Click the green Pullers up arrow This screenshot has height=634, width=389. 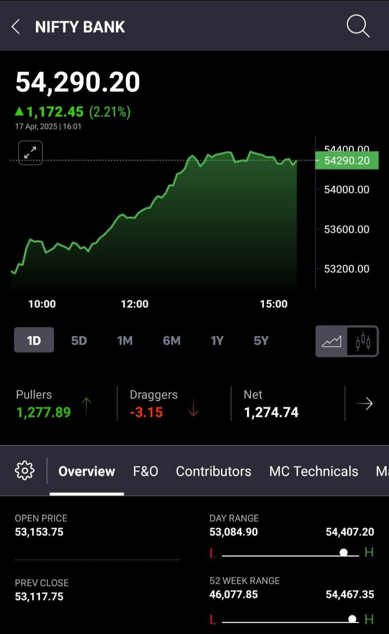pyautogui.click(x=86, y=406)
